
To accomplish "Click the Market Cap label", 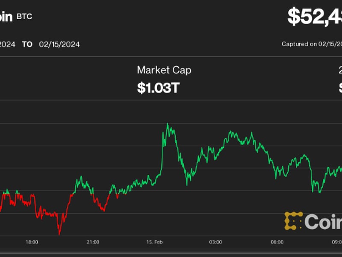I will (x=164, y=70).
